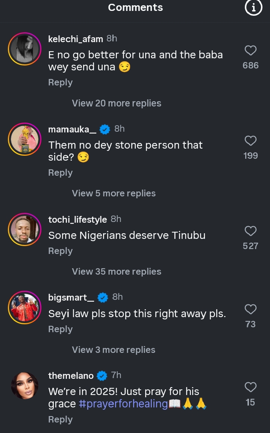Expand View 35 more replies

click(x=117, y=272)
